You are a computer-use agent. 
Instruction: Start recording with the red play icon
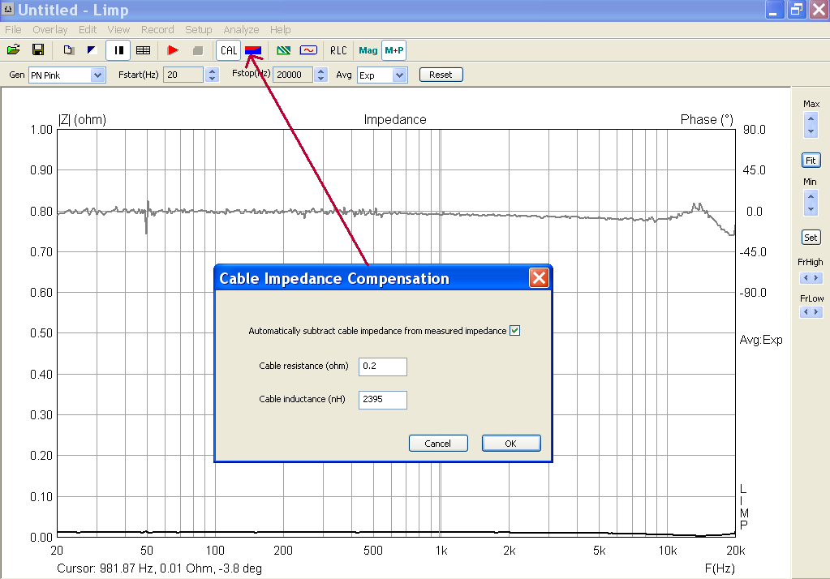tap(173, 50)
